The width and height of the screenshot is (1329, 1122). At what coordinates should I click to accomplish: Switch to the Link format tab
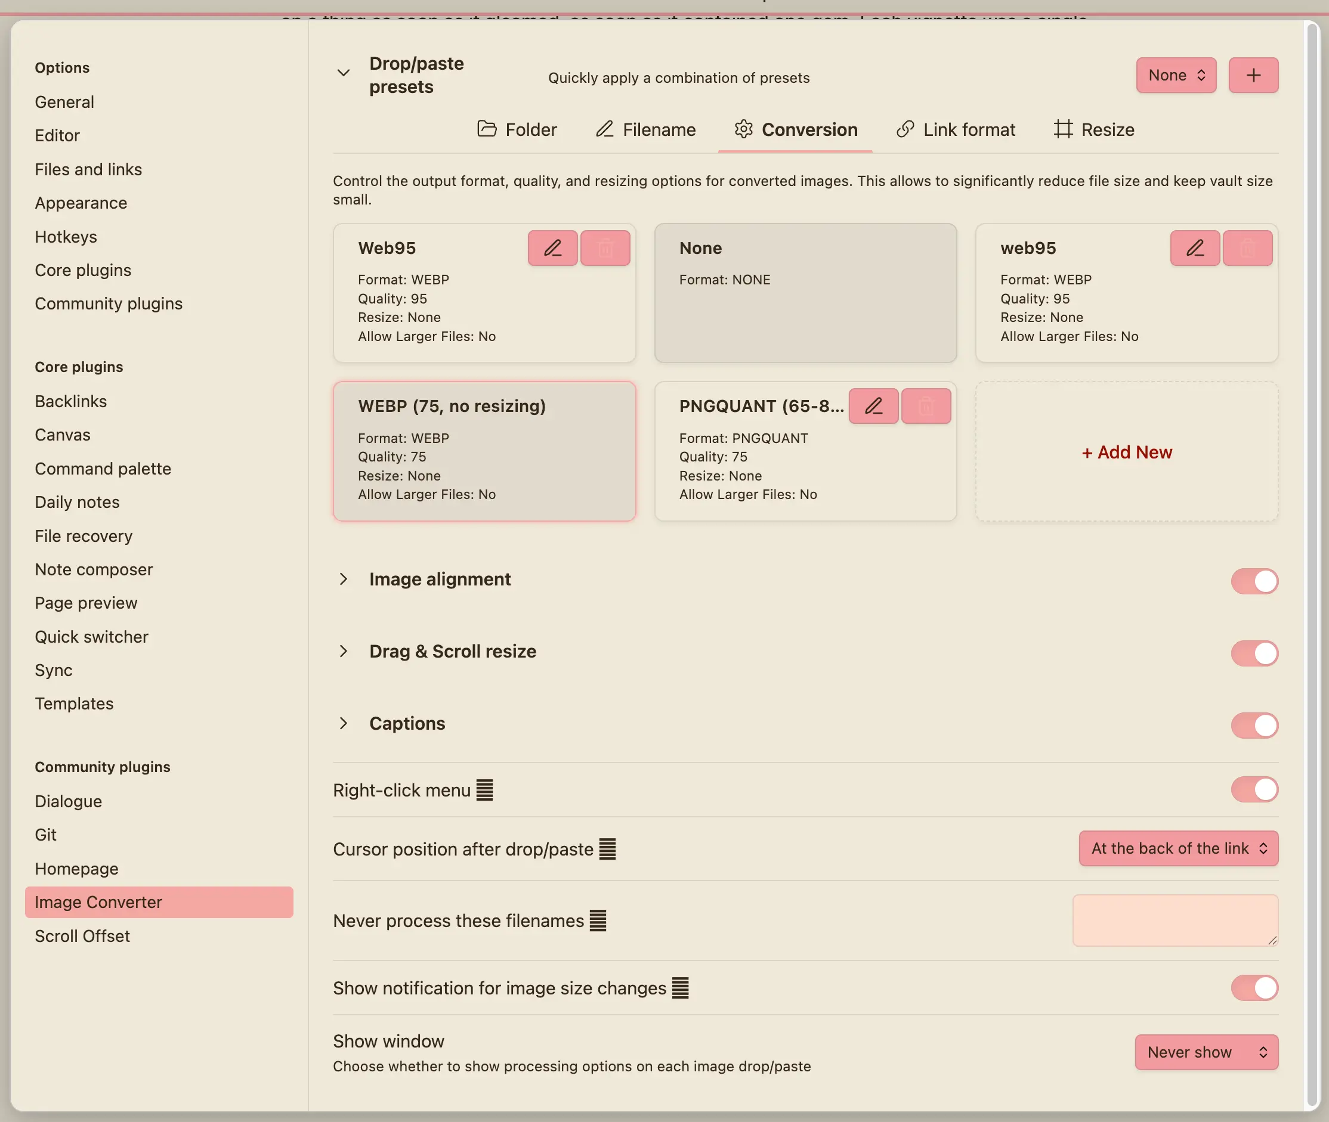pos(956,130)
